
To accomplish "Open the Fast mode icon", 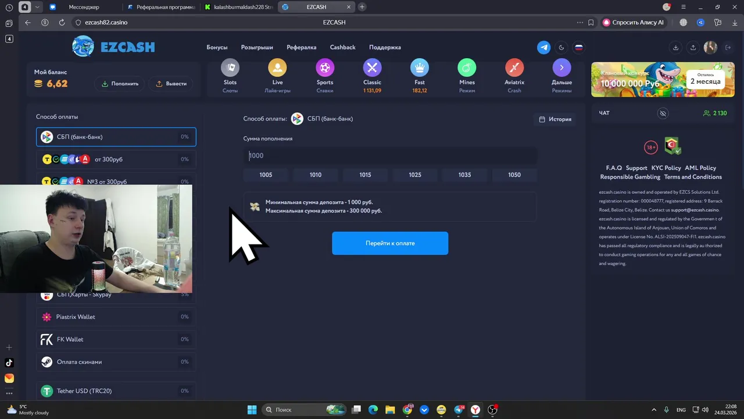I will [x=420, y=68].
